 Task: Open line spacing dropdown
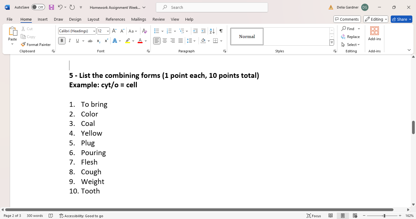(x=191, y=41)
